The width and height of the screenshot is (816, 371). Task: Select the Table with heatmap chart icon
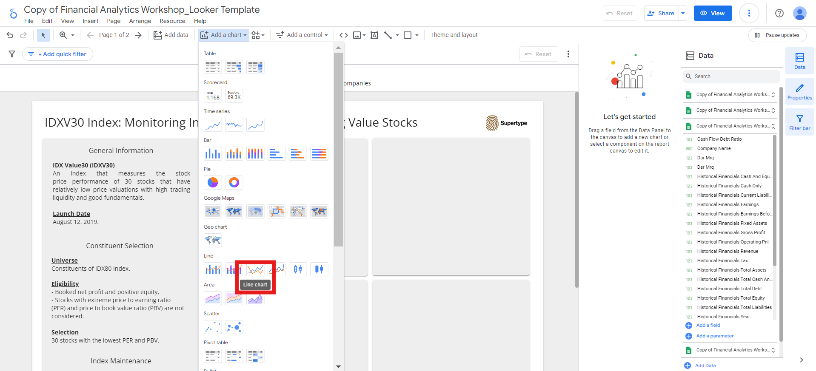click(255, 67)
